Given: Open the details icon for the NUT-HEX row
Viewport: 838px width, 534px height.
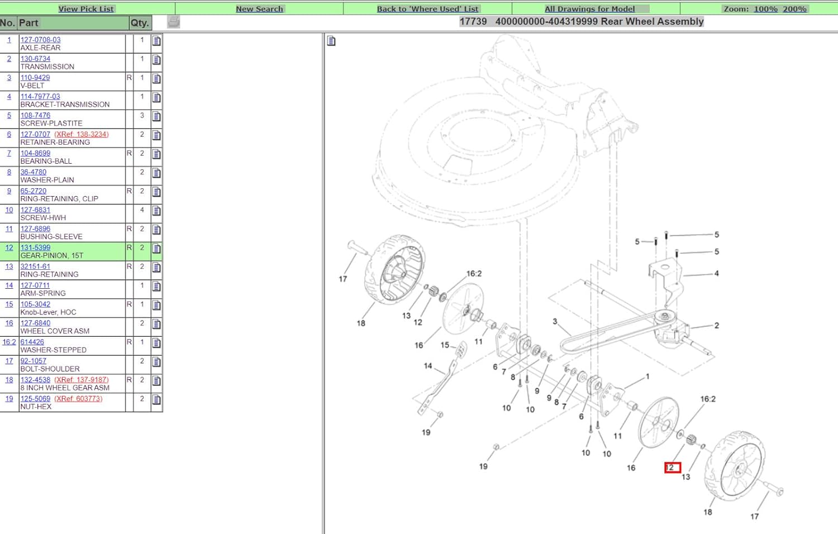Looking at the screenshot, I should click(x=157, y=400).
